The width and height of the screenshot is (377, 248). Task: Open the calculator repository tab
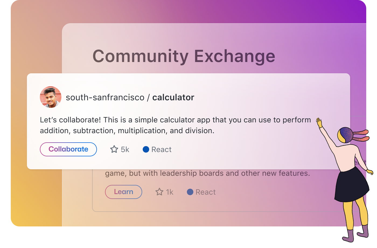pyautogui.click(x=173, y=97)
